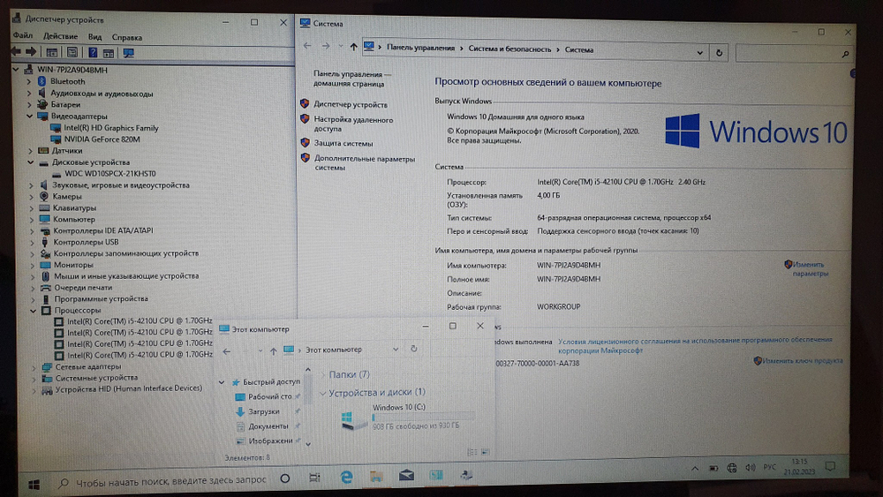Screen dimensions: 883x497
Task: Open notification center icon in tray
Action: 830,466
